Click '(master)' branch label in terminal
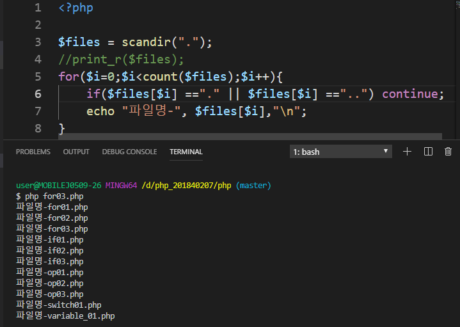The height and width of the screenshot is (327, 460). coord(253,186)
